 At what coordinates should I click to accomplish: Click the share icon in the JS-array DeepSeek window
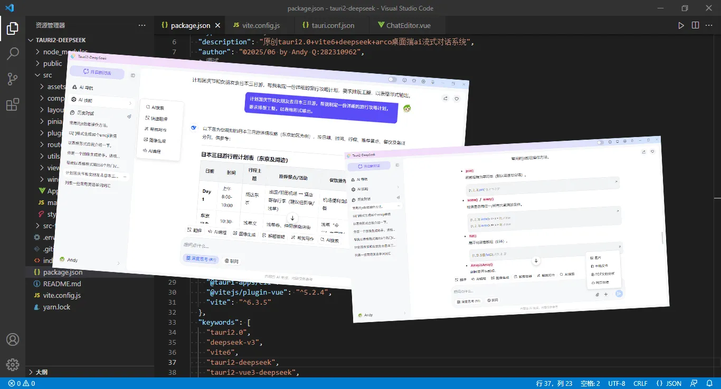coord(643,152)
